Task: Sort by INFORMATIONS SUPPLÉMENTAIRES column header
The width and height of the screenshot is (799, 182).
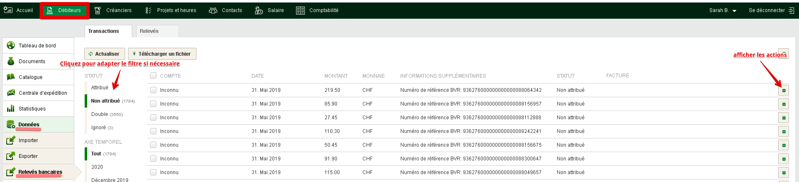Action: coord(443,76)
